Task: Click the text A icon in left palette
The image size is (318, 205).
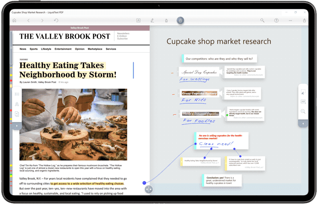Action: click(17, 104)
